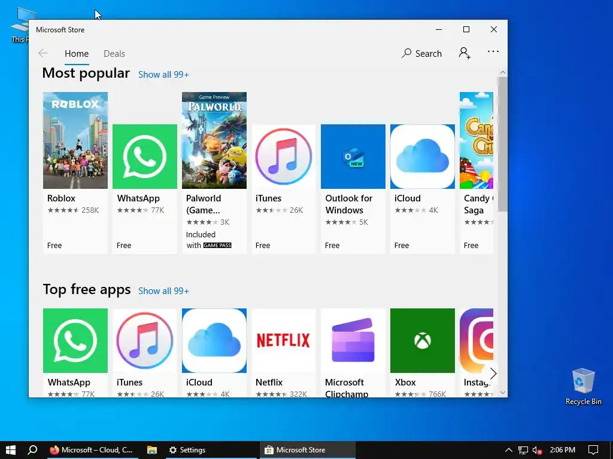Image resolution: width=613 pixels, height=459 pixels.
Task: Switch to the Home tab
Action: point(77,54)
